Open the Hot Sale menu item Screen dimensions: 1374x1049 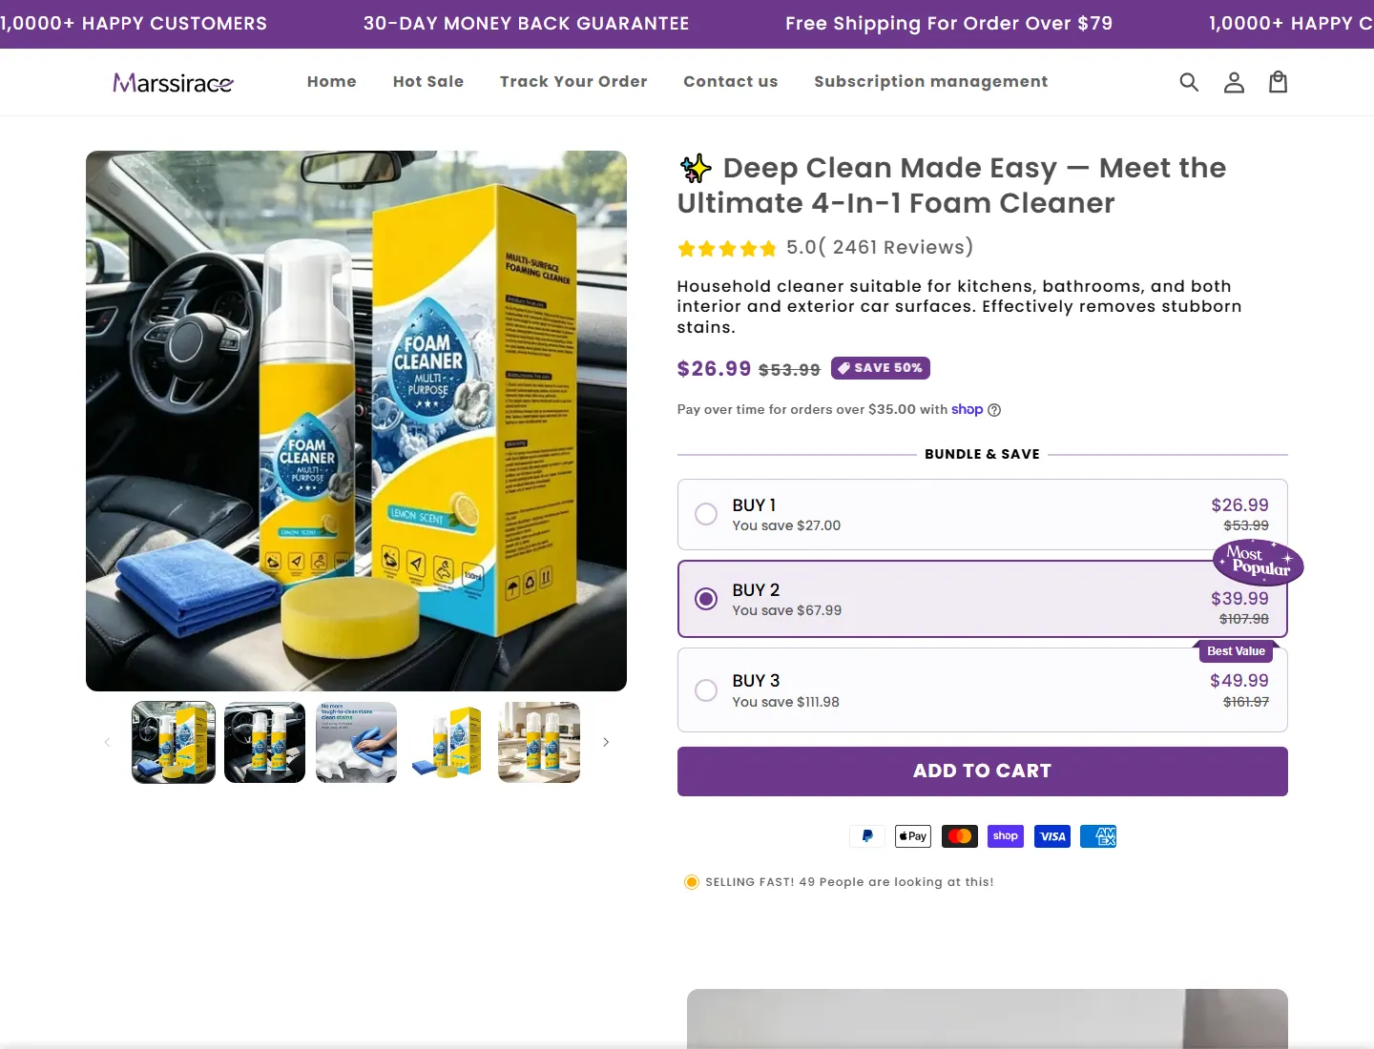tap(428, 82)
